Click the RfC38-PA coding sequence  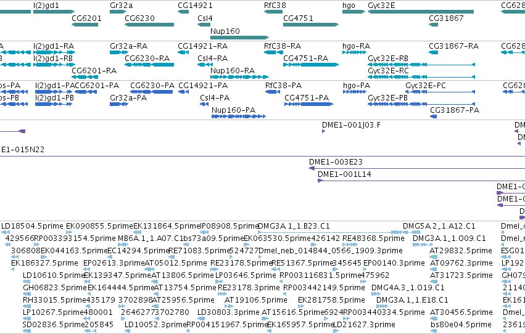273,92
